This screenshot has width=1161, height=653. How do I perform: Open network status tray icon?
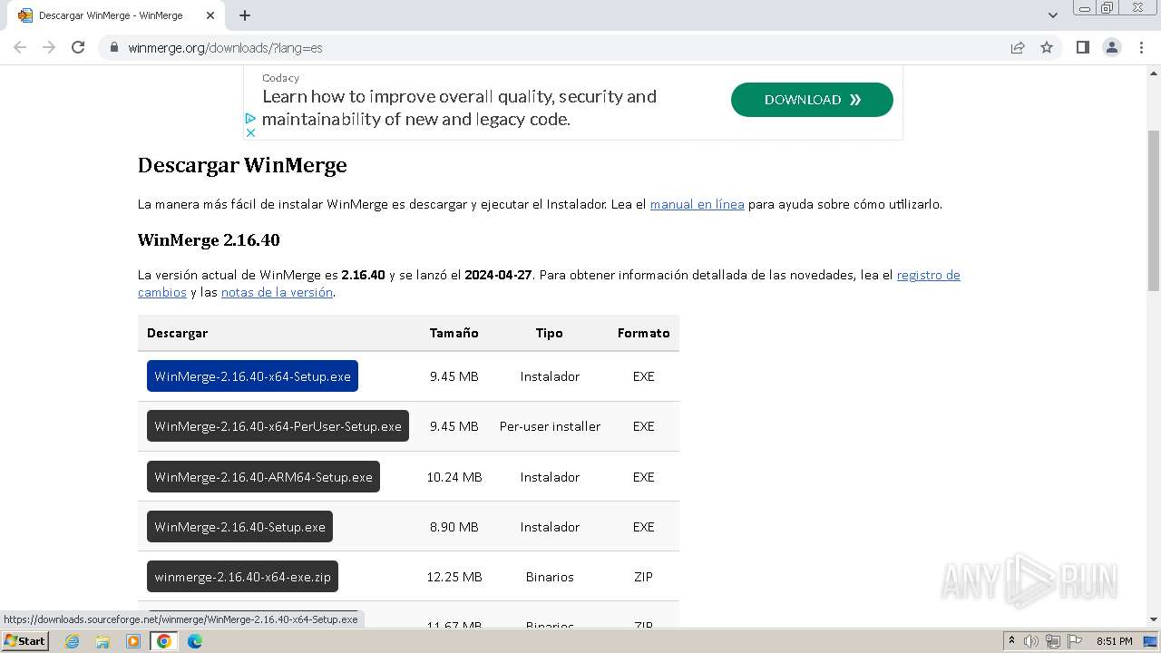(x=1052, y=641)
